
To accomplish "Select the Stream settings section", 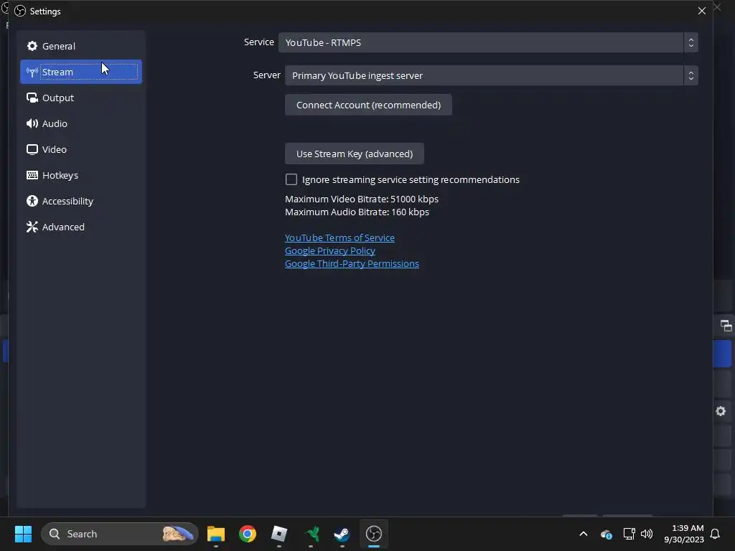I will pyautogui.click(x=80, y=72).
